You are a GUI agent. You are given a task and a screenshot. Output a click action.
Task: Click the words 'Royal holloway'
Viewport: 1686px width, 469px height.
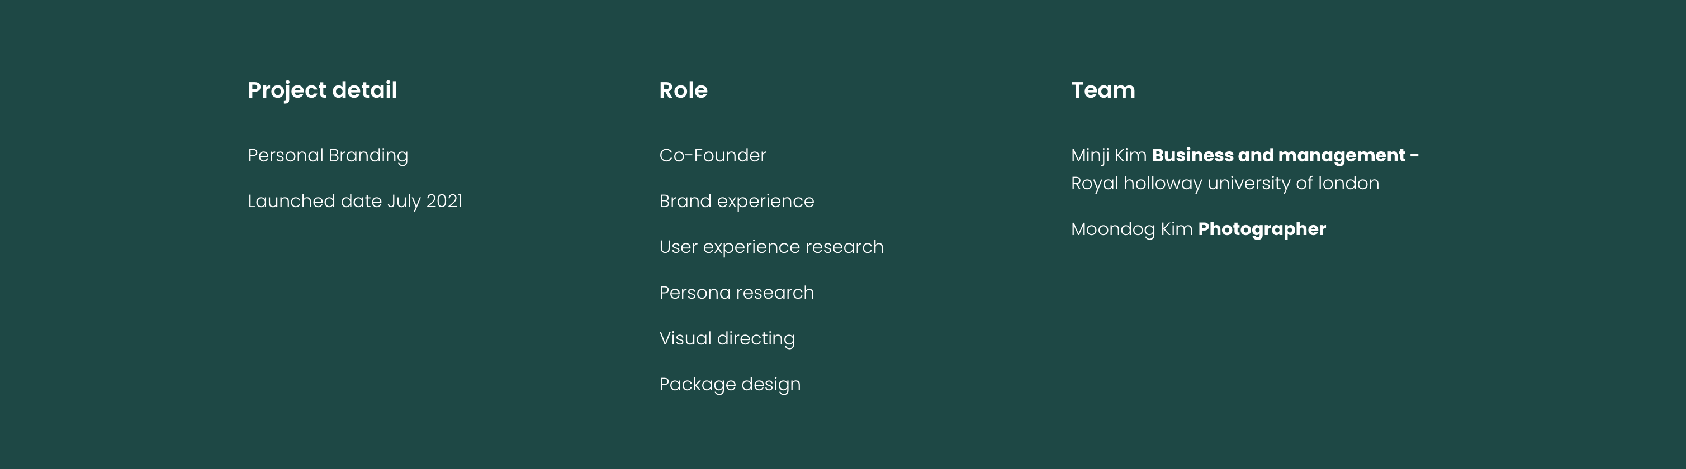pyautogui.click(x=1136, y=184)
